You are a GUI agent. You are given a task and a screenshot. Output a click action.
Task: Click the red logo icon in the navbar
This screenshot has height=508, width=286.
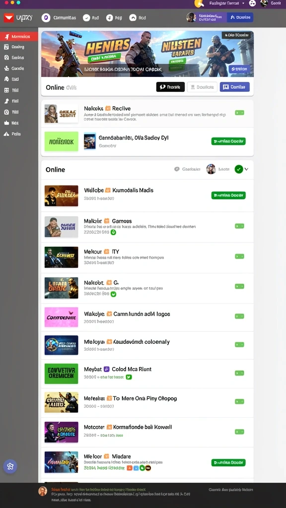(x=8, y=17)
